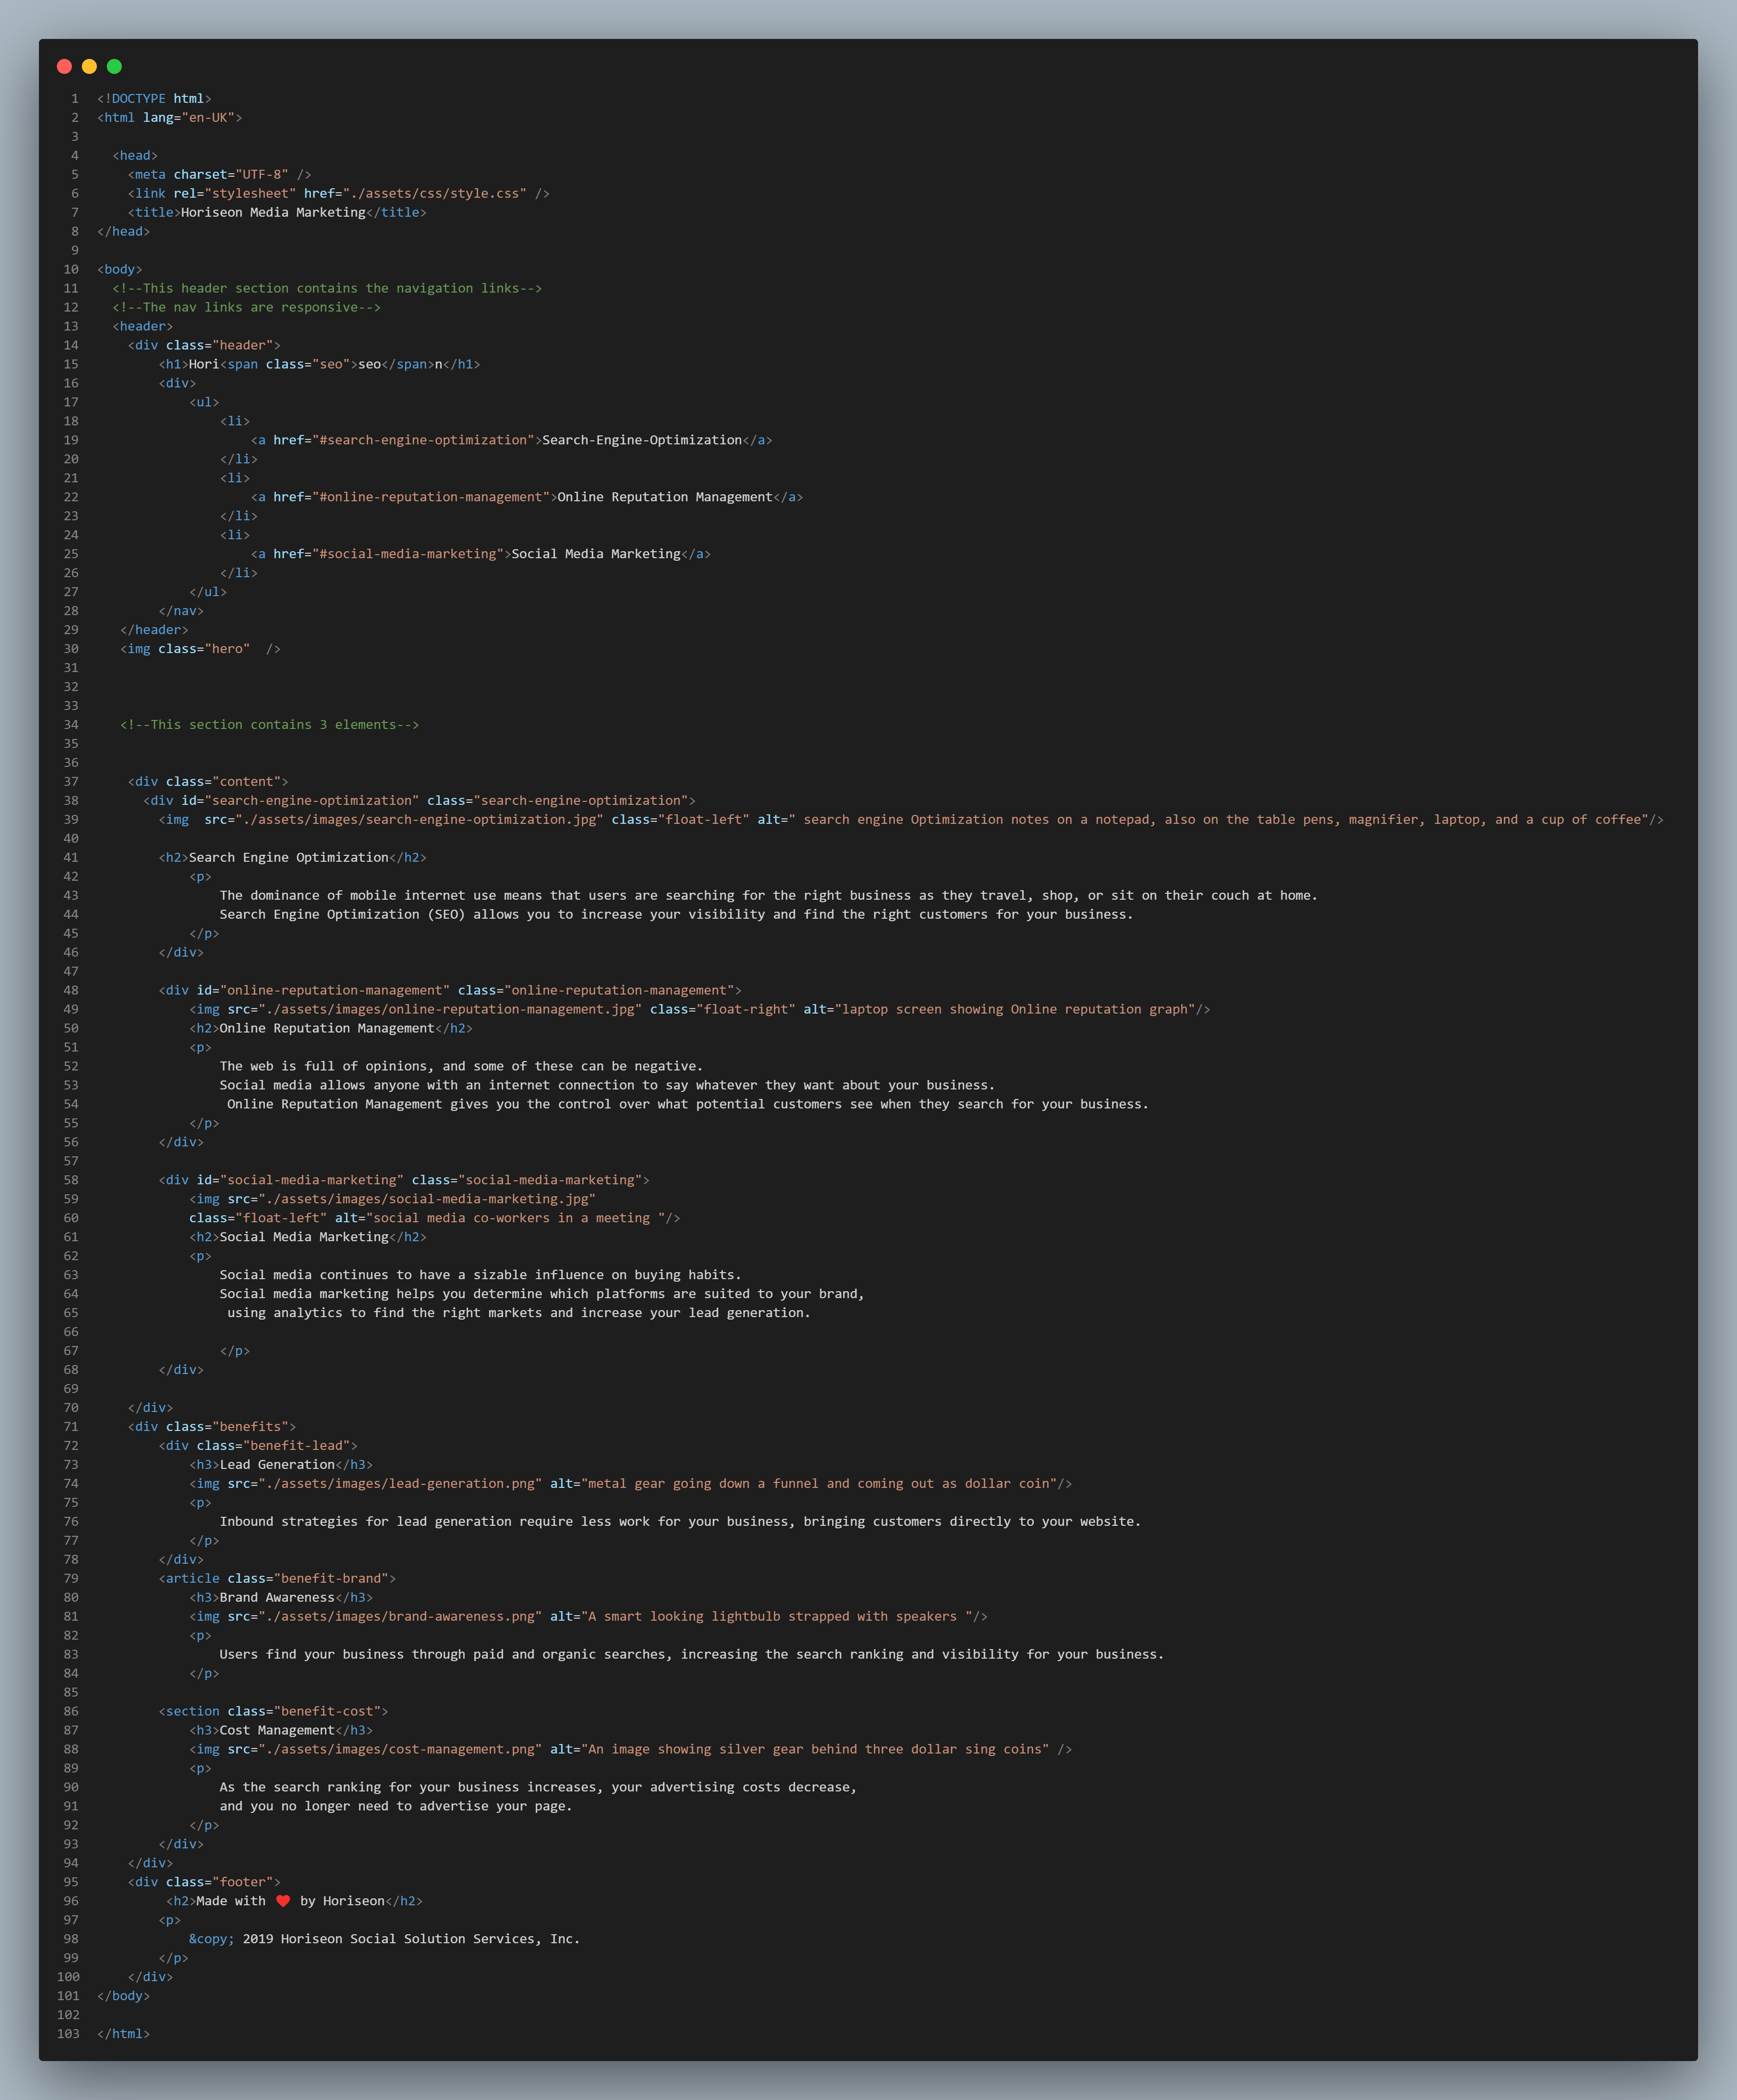Click line number 103 in the gutter
The height and width of the screenshot is (2100, 1737).
[68, 2034]
